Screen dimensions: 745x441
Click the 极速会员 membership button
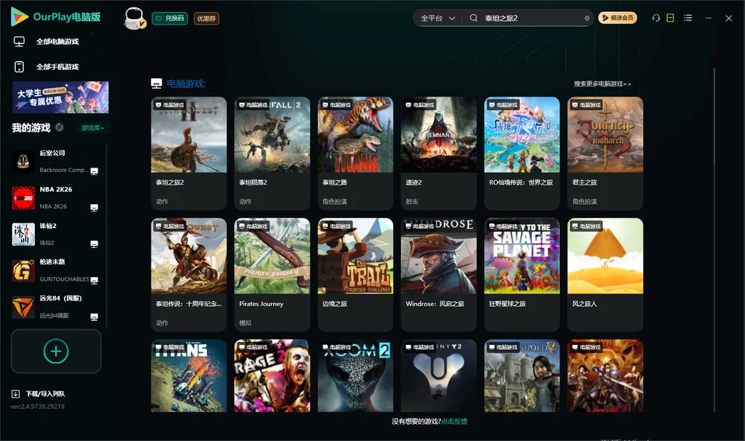(x=618, y=18)
